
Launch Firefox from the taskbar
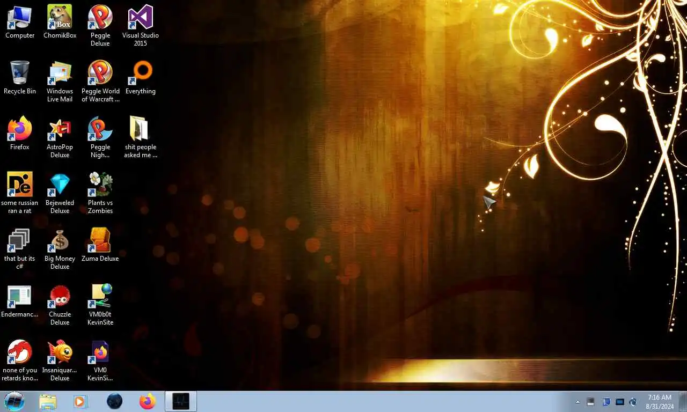(147, 401)
